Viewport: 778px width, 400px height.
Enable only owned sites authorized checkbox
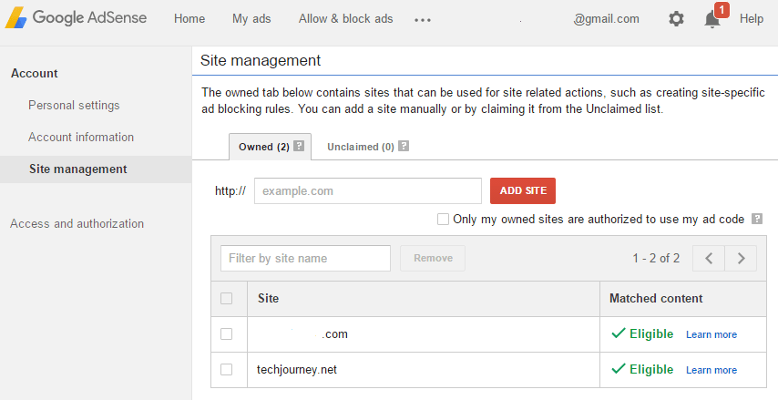pyautogui.click(x=443, y=219)
